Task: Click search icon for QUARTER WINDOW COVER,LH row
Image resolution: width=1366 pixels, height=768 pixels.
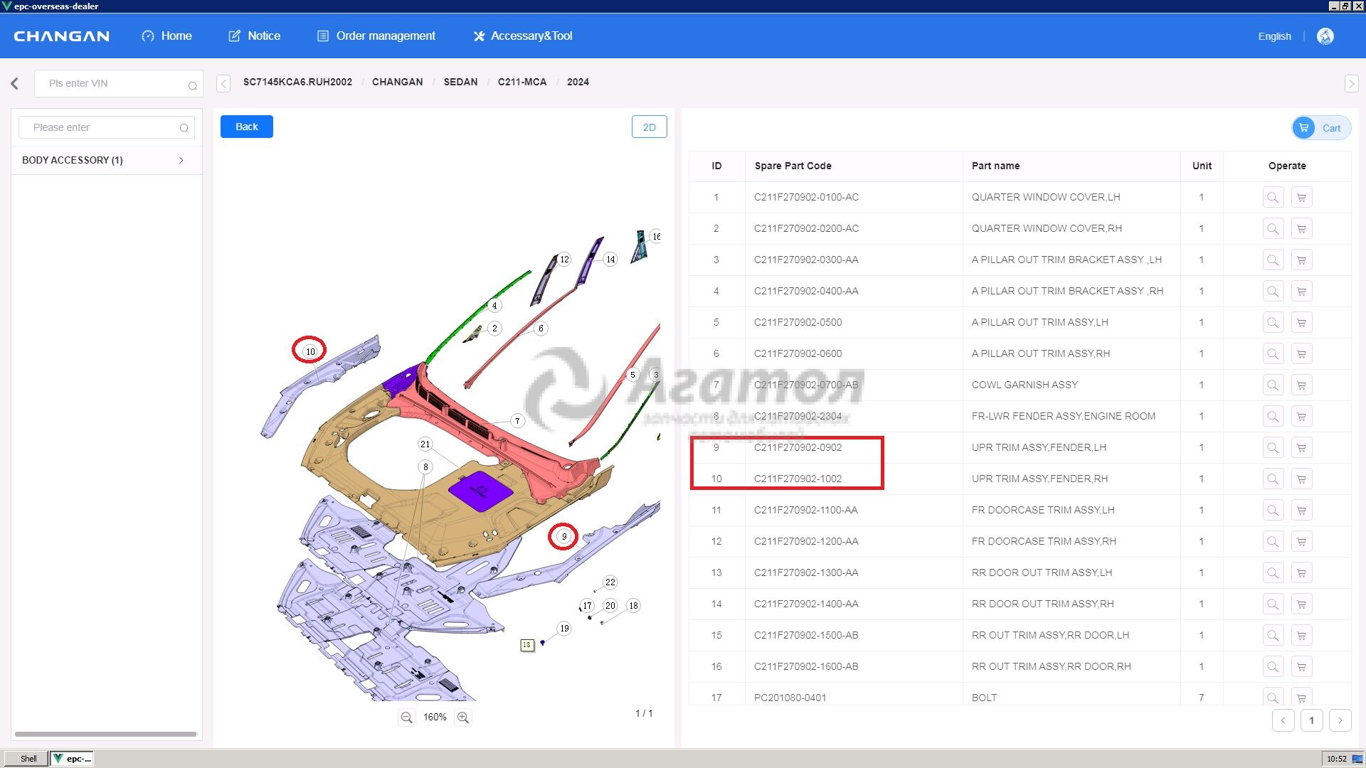Action: tap(1273, 197)
